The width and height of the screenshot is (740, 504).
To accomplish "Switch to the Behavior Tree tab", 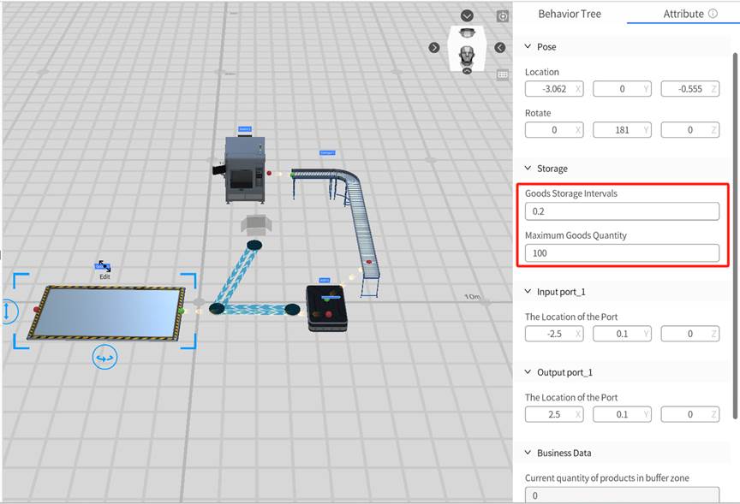I will click(x=569, y=15).
